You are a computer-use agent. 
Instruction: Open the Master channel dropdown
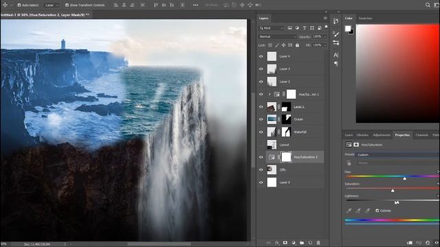pyautogui.click(x=398, y=163)
